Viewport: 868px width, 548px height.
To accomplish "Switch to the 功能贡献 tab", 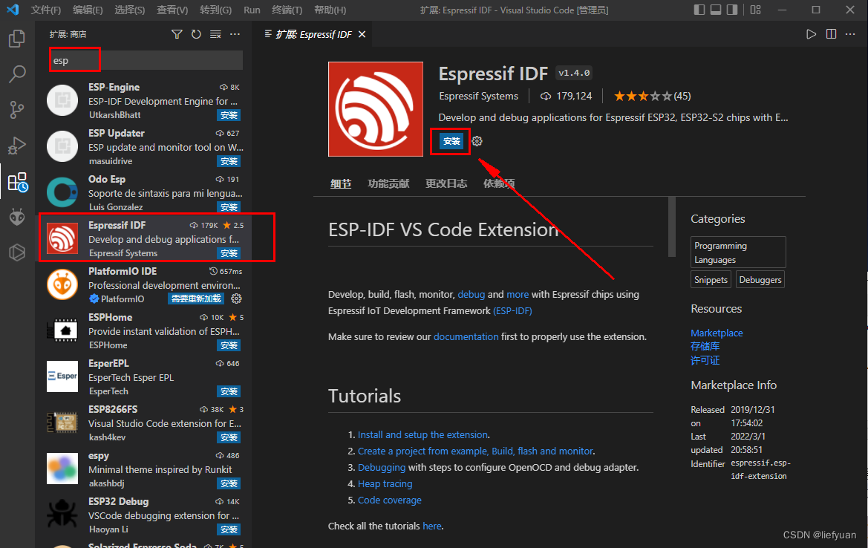I will (388, 183).
